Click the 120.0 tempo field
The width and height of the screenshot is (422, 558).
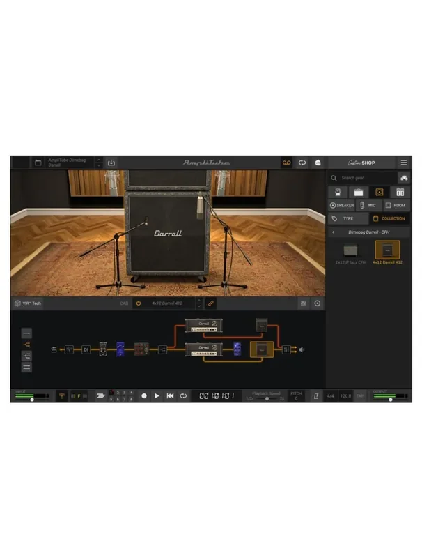tap(345, 395)
